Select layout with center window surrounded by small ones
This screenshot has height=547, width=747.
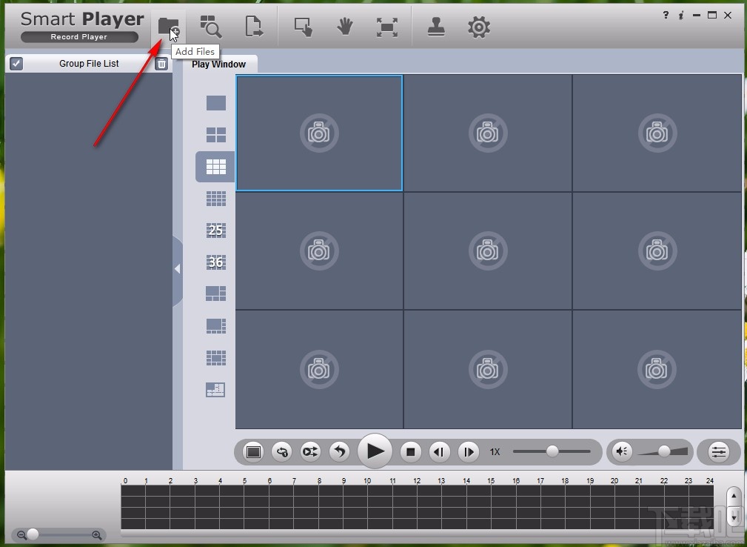click(216, 358)
